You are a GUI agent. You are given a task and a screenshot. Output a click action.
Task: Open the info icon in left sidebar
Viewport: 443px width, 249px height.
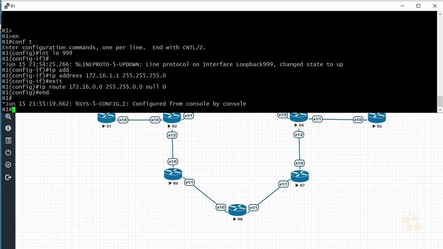pos(8,128)
